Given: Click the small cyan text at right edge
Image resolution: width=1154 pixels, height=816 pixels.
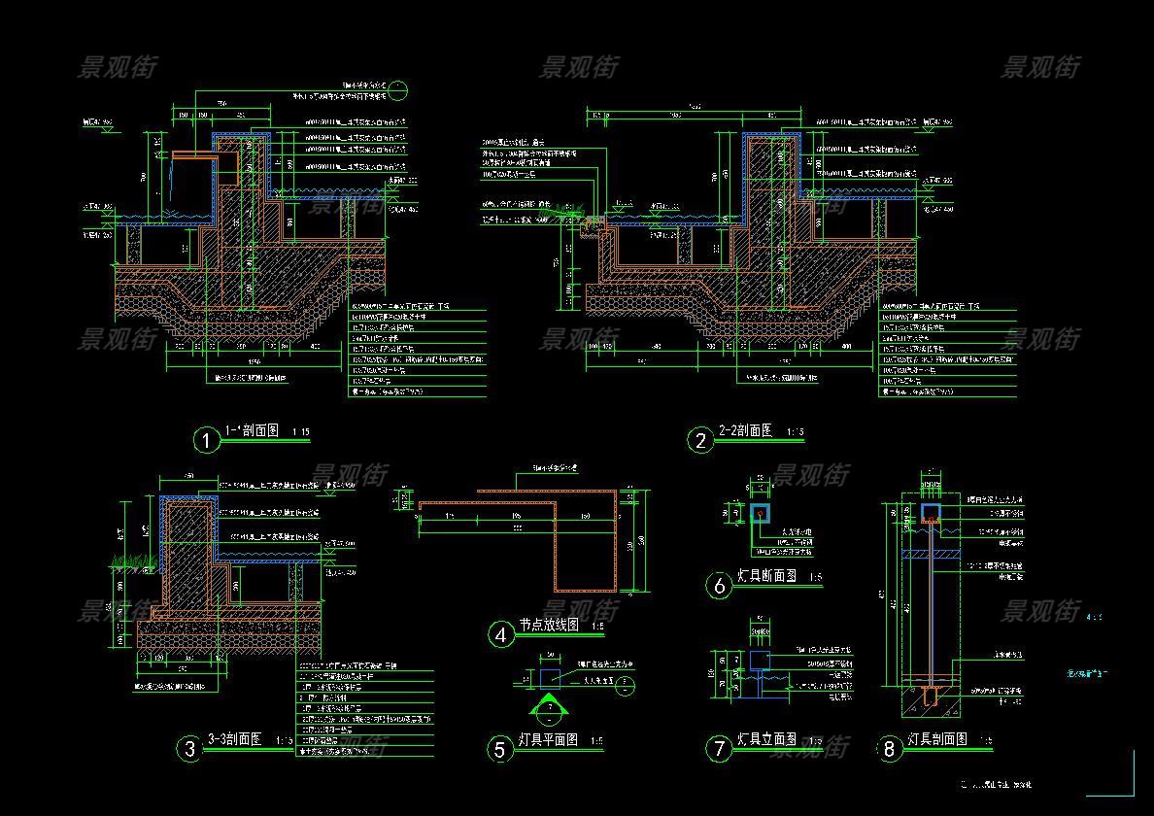Looking at the screenshot, I should click(1087, 672).
